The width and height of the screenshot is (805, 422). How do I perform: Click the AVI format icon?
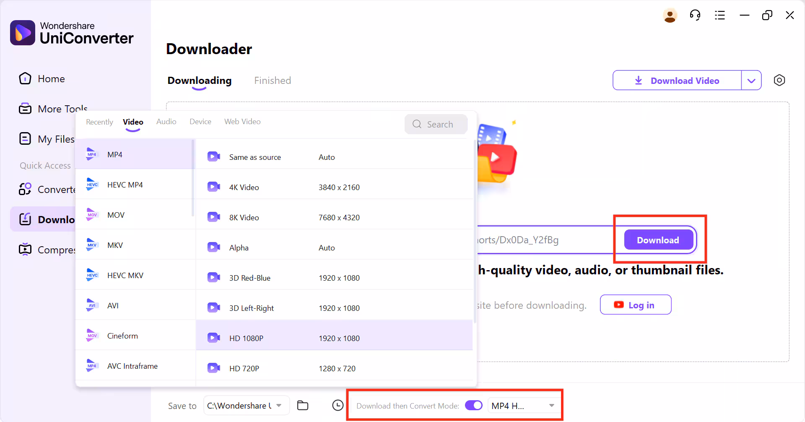tap(92, 305)
